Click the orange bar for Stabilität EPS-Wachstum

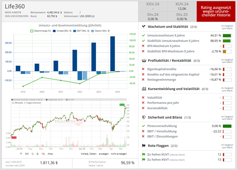[x=224, y=52]
